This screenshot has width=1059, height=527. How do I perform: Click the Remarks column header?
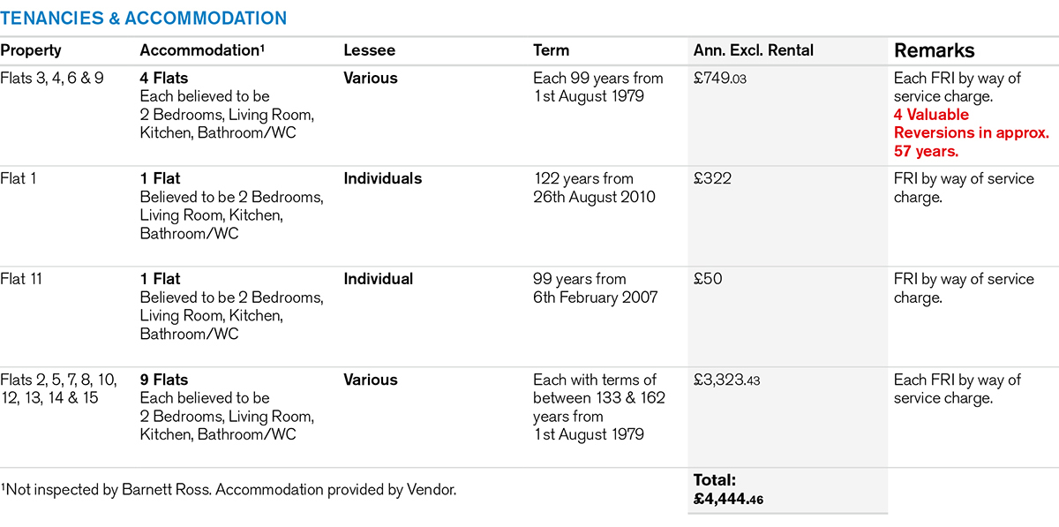pos(935,50)
